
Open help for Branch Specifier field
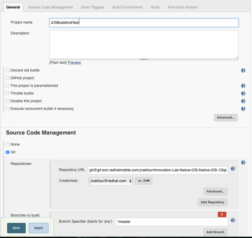coord(233,220)
